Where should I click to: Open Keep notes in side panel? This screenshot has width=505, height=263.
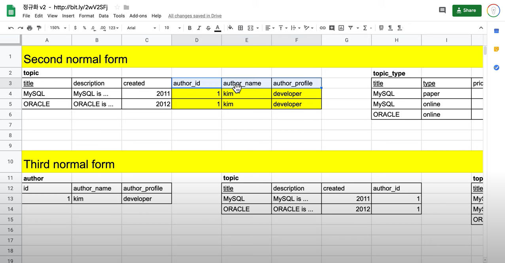point(496,49)
